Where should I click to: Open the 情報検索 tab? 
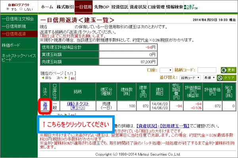(x=175, y=7)
